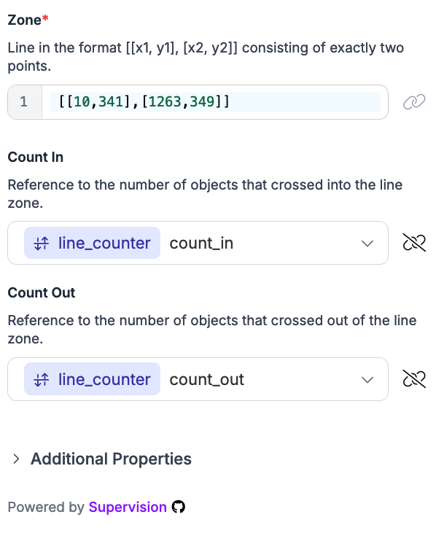Select line number 1 in the Zone editor gutter

pos(23,102)
